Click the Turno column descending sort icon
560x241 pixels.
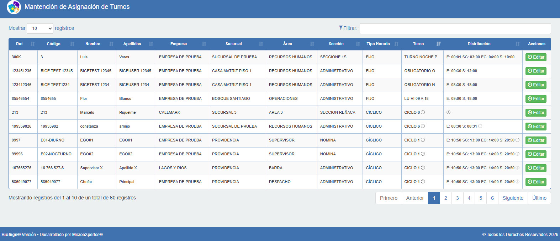(x=438, y=44)
